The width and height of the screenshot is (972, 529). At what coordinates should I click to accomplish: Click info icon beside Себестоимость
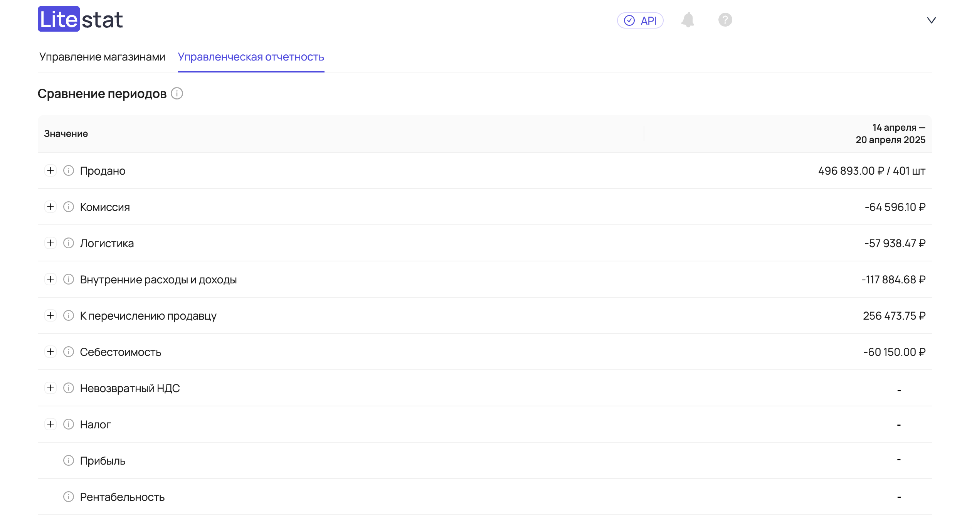click(x=69, y=352)
